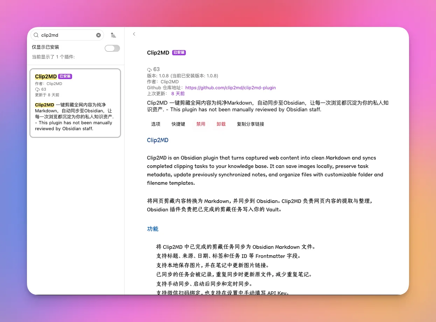This screenshot has height=322, width=436.
Task: Click the search field containing clip2md
Action: [67, 35]
